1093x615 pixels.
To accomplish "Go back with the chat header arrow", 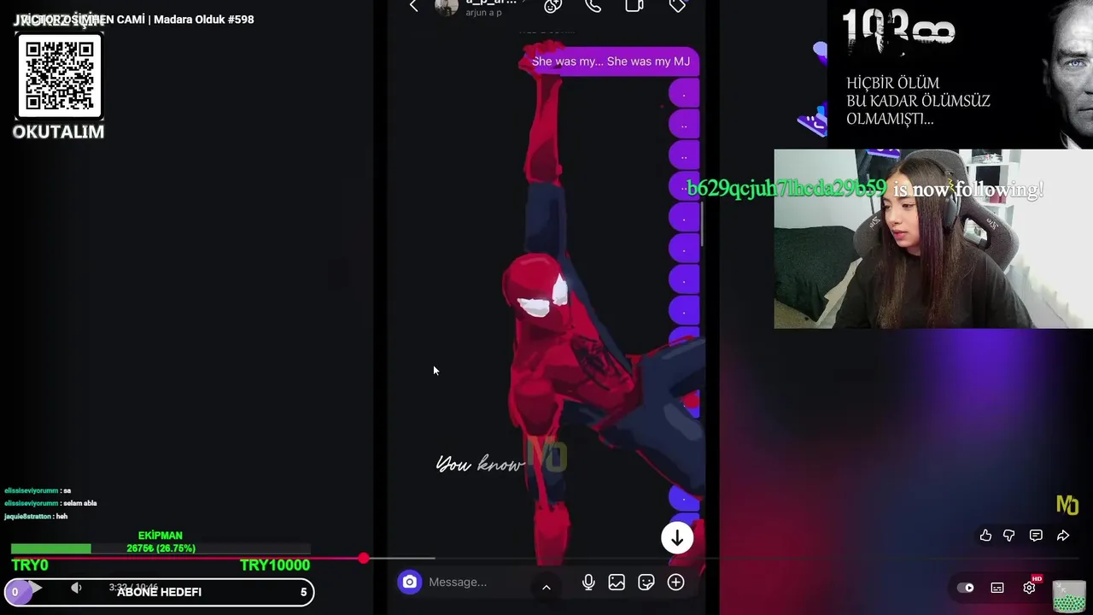I will pyautogui.click(x=414, y=6).
